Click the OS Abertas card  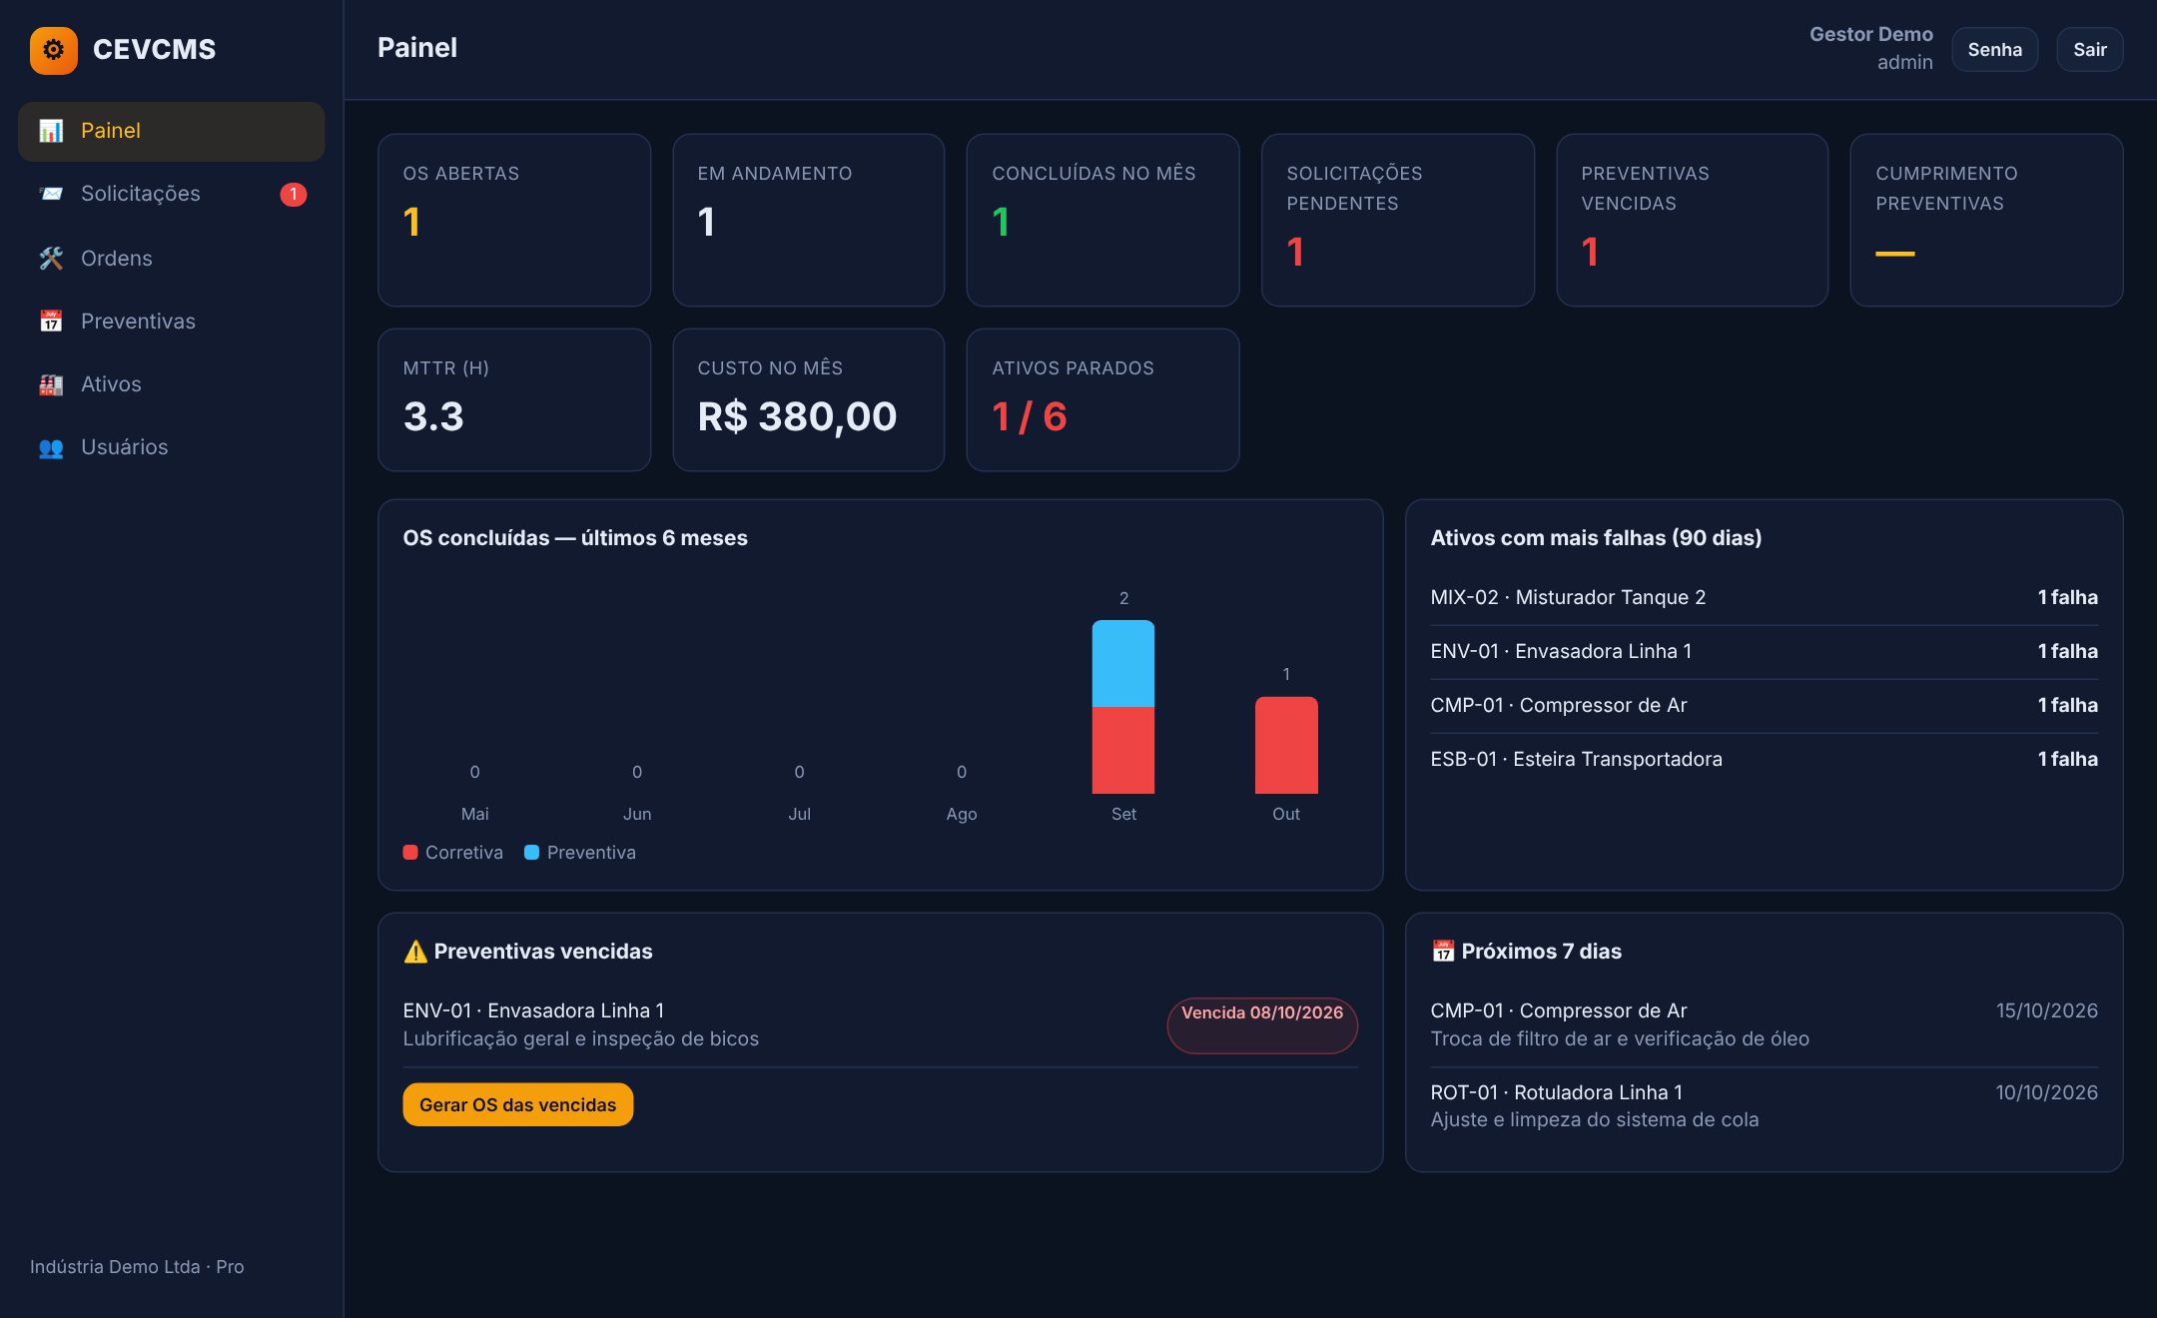coord(514,221)
